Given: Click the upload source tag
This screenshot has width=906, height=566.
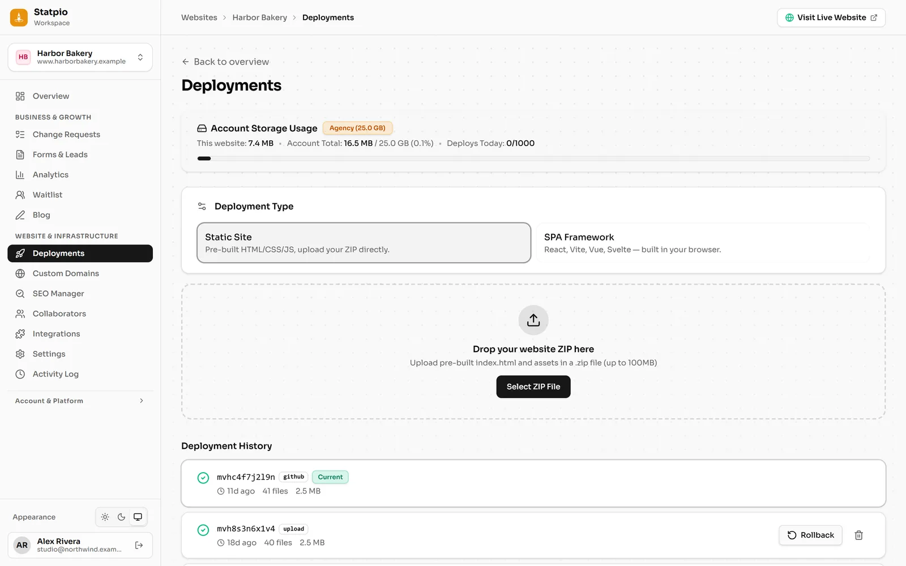Looking at the screenshot, I should pos(293,529).
